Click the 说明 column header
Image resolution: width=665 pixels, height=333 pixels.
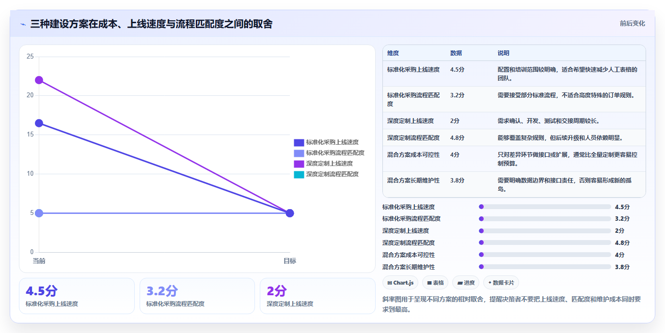(504, 53)
